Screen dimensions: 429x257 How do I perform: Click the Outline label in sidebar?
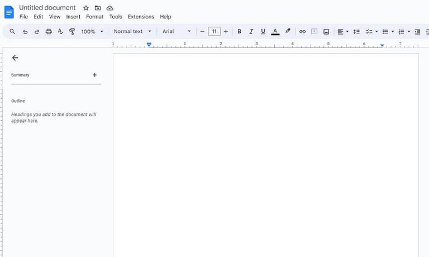pos(18,101)
